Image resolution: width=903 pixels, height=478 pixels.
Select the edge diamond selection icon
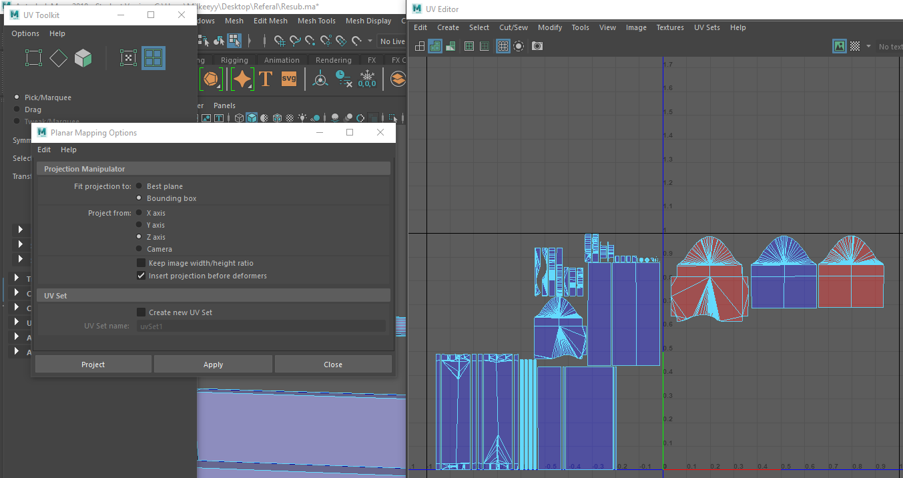coord(58,58)
